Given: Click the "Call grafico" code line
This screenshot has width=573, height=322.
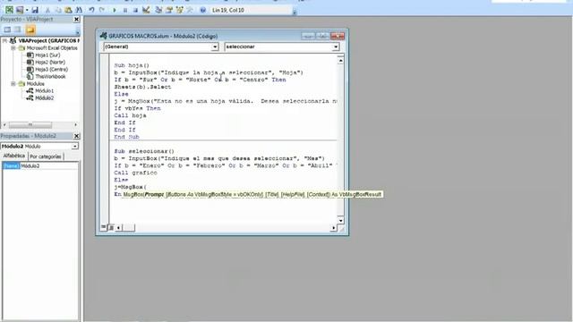Looking at the screenshot, I should pyautogui.click(x=135, y=173).
